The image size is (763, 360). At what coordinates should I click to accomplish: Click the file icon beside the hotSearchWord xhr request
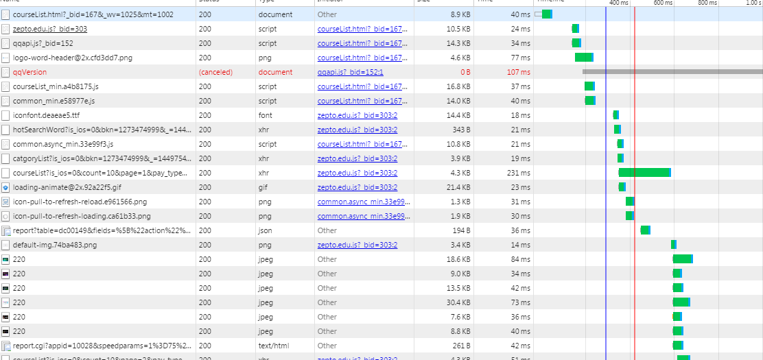tap(5, 130)
